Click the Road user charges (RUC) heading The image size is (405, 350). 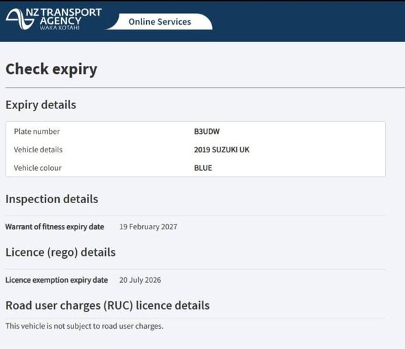pyautogui.click(x=108, y=305)
